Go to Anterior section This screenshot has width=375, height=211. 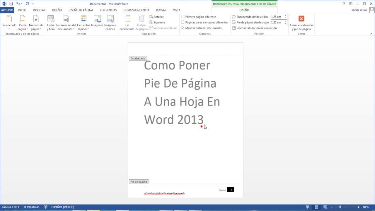click(x=156, y=17)
